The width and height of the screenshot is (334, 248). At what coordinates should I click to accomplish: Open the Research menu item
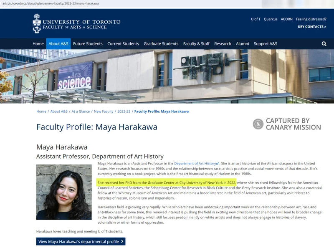(x=223, y=44)
